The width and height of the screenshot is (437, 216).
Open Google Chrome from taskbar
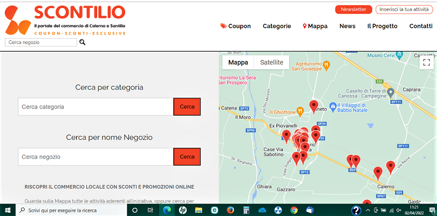click(293, 210)
